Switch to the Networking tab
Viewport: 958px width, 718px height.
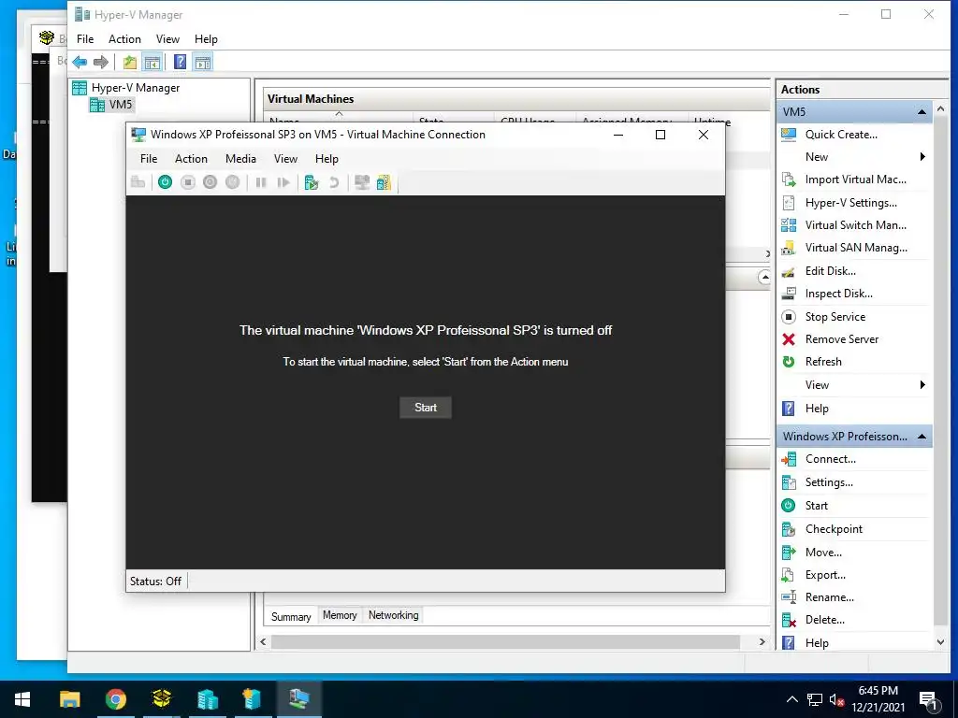point(394,615)
